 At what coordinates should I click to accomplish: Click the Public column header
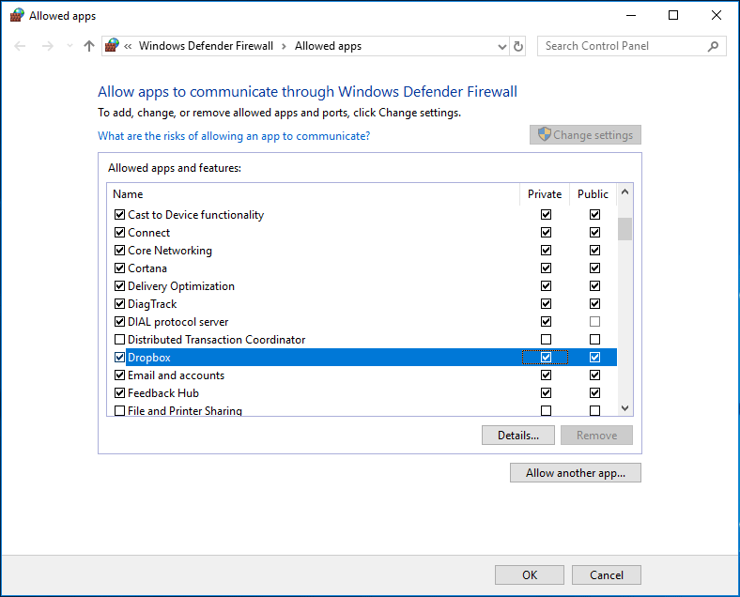click(593, 194)
